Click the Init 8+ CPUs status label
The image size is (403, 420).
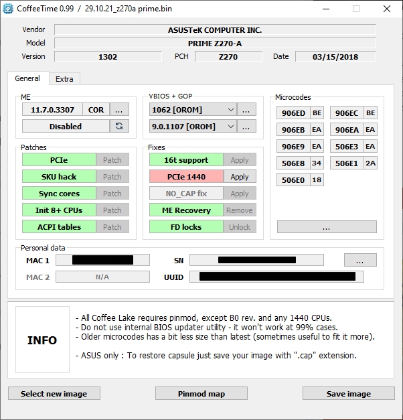tap(59, 210)
